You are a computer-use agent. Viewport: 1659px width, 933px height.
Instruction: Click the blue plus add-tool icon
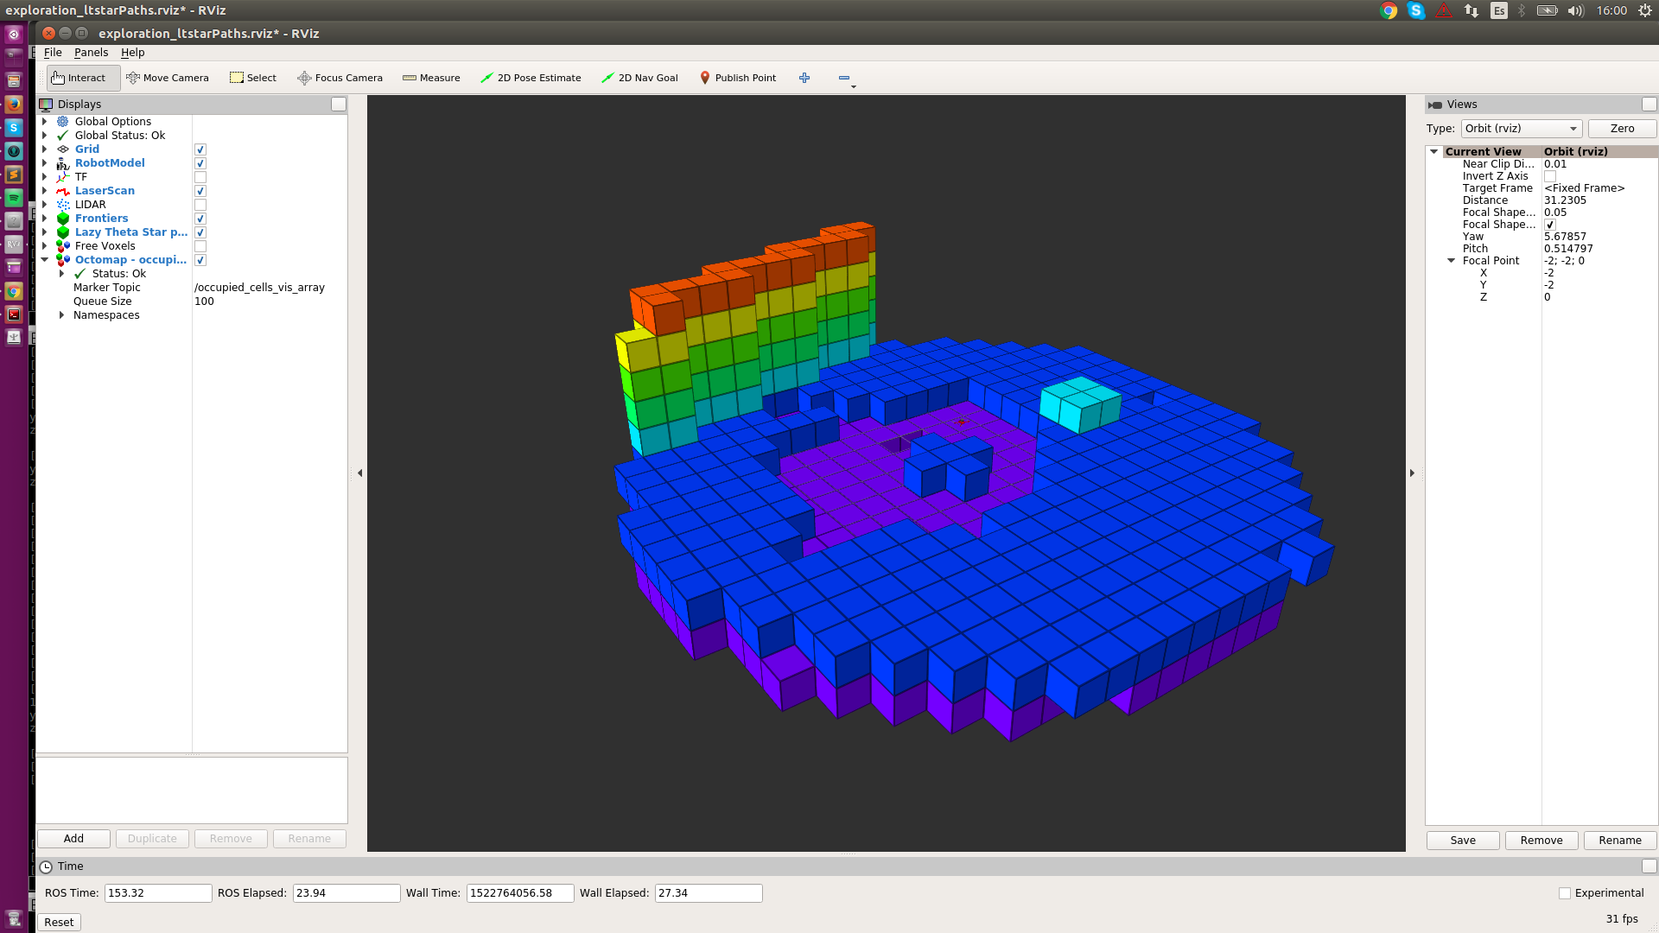pos(804,78)
